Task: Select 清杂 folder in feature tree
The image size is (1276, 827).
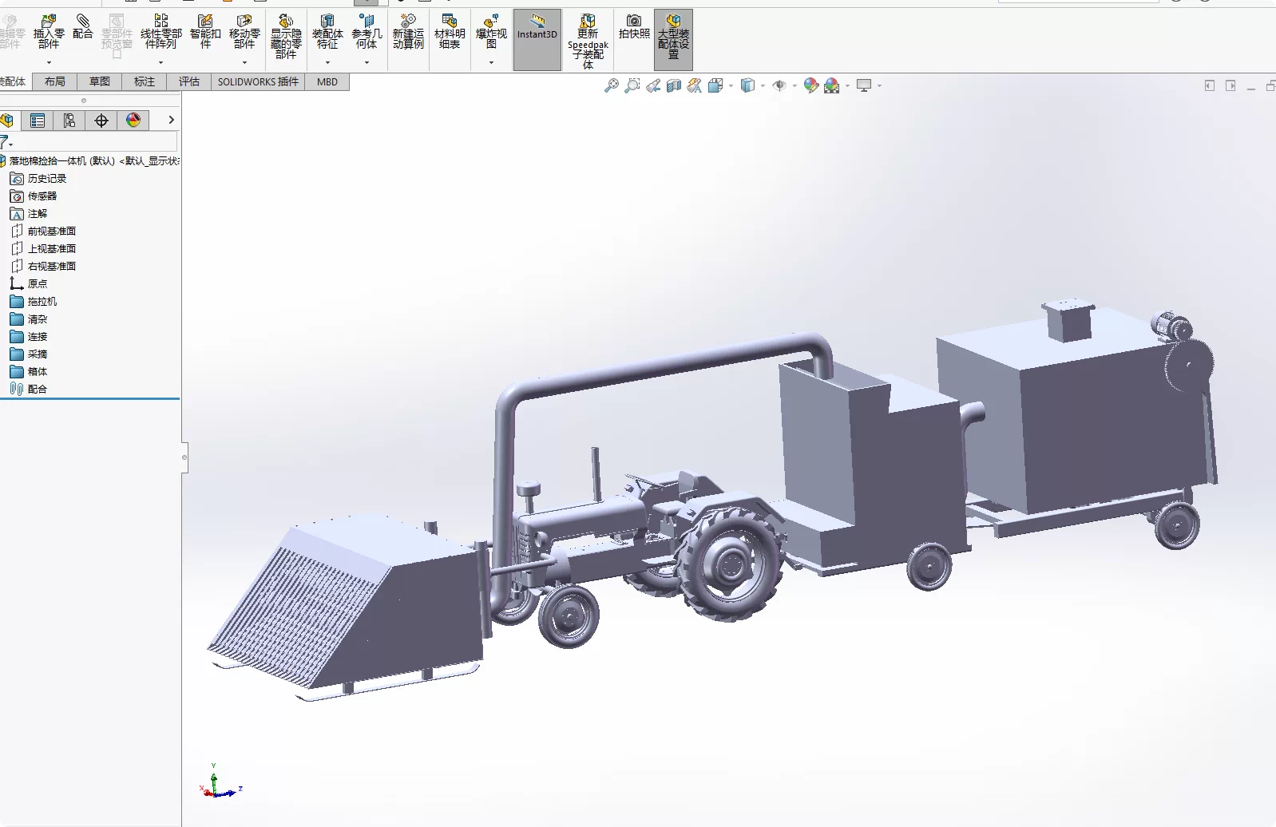Action: coord(29,319)
